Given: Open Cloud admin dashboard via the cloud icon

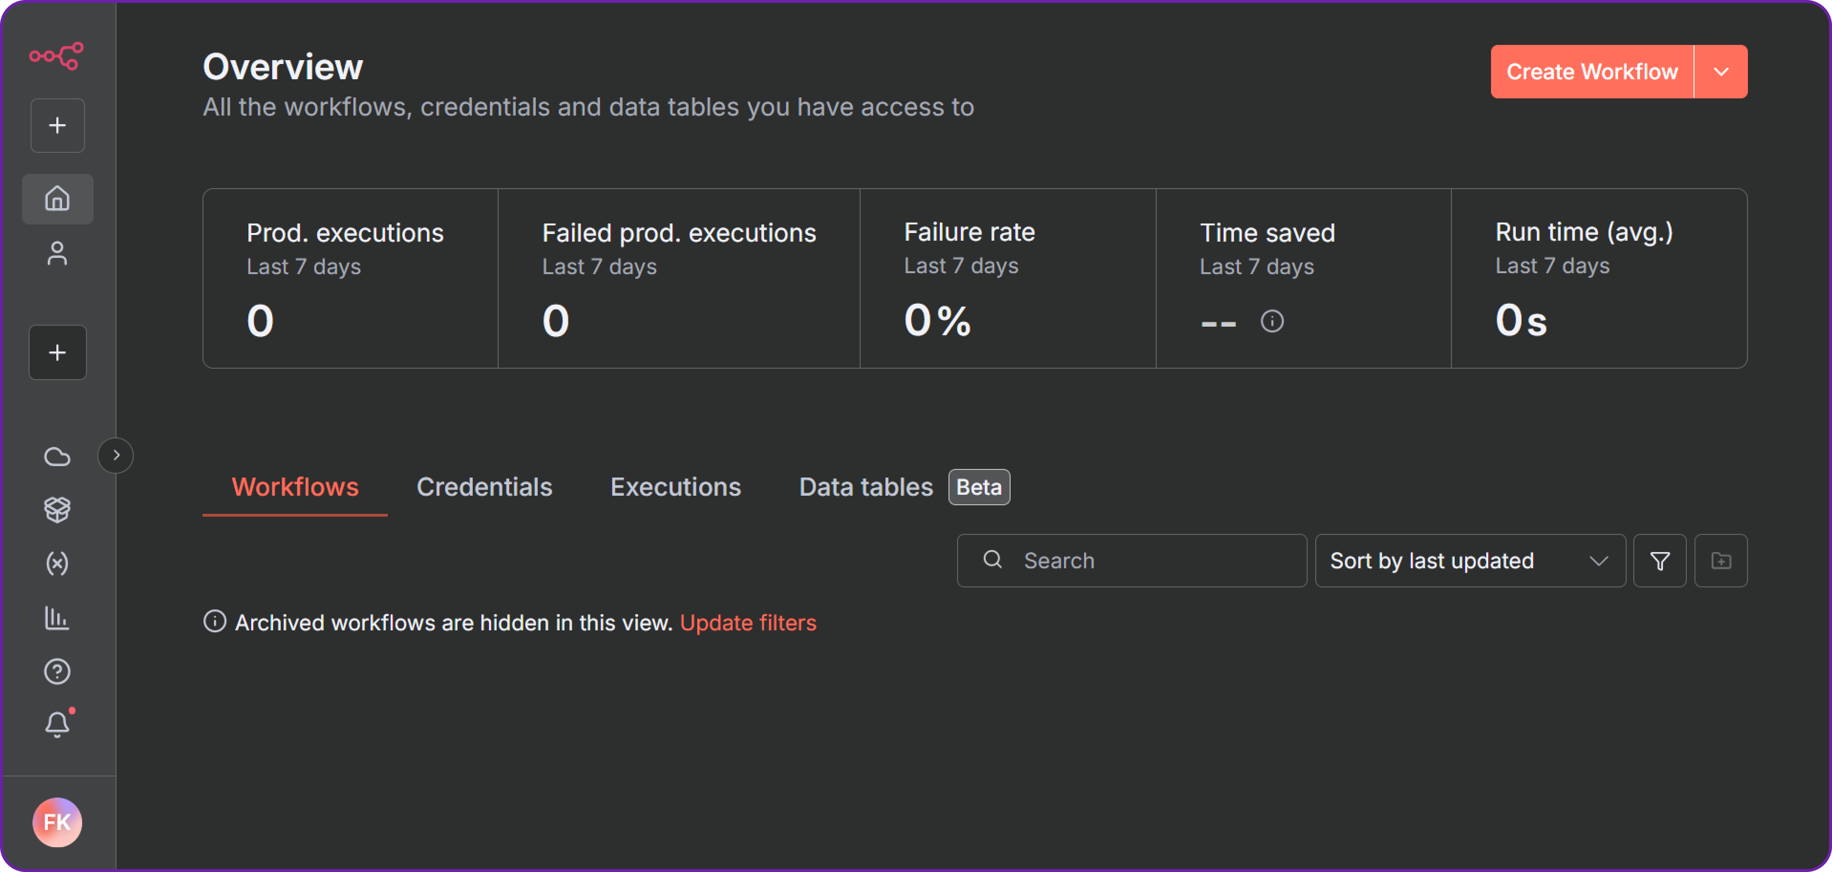Looking at the screenshot, I should (x=57, y=456).
